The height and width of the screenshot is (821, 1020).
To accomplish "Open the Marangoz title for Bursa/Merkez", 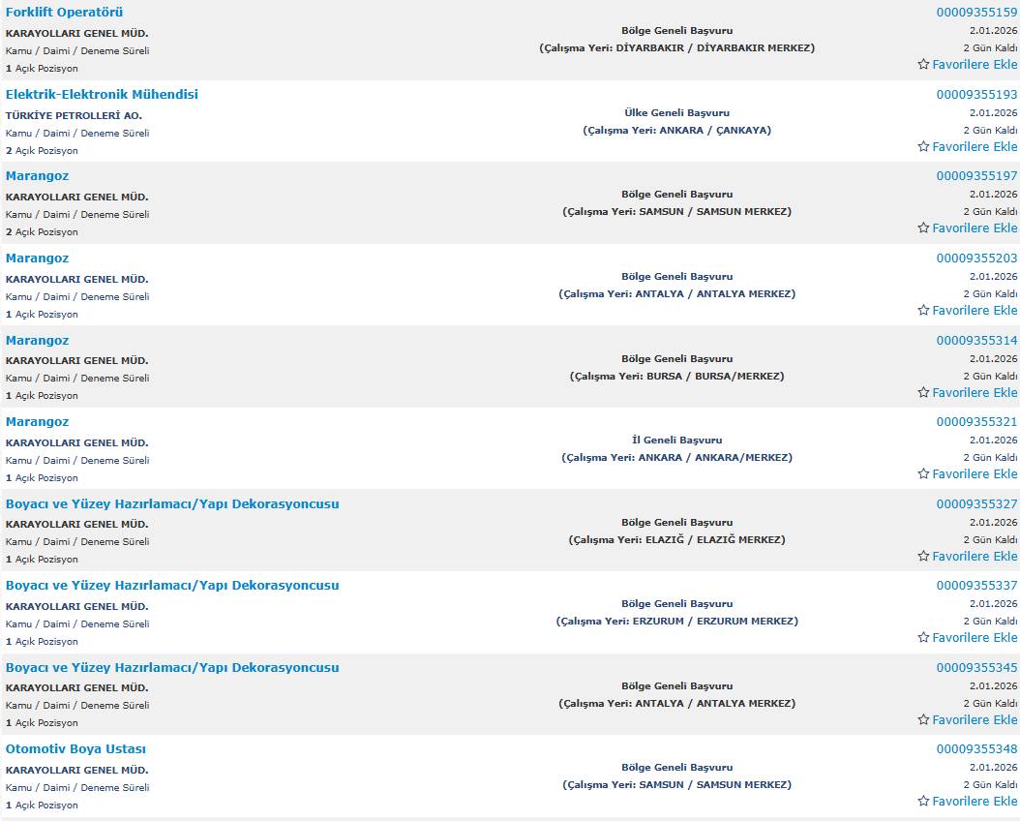I will click(x=37, y=341).
